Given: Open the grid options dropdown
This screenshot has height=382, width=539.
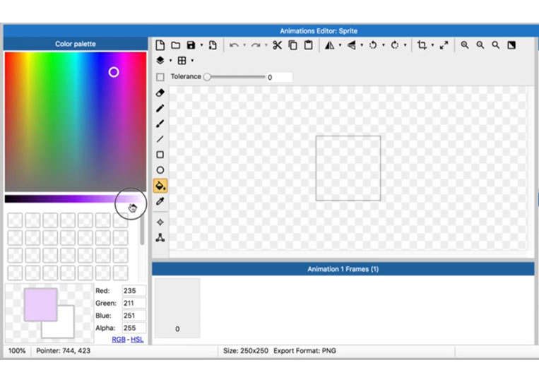Looking at the screenshot, I should (192, 61).
